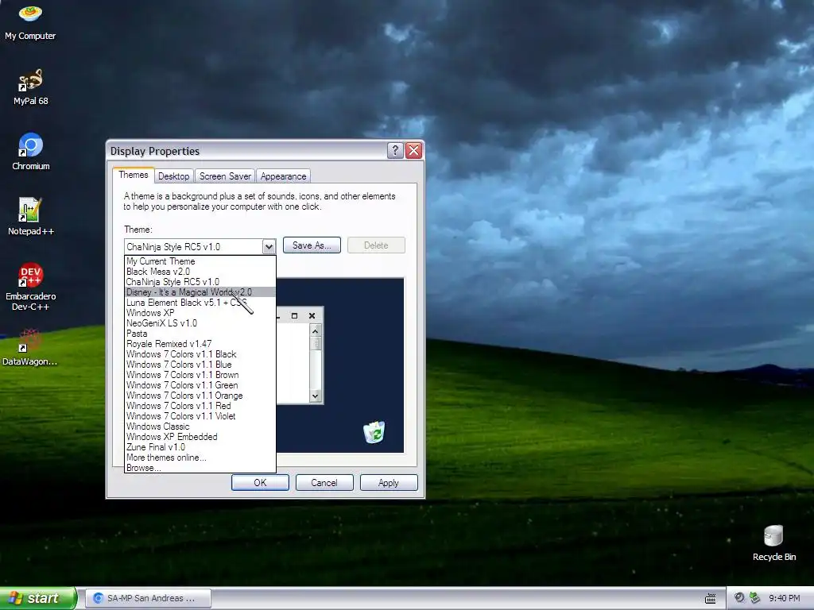814x610 pixels.
Task: Select Windows XP Embedded theme
Action: tap(200, 437)
